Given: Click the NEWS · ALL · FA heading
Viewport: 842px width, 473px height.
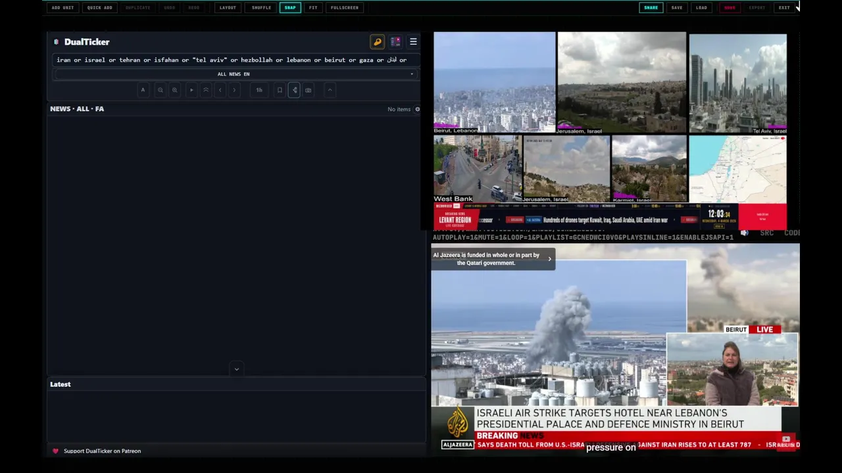Looking at the screenshot, I should click(77, 109).
